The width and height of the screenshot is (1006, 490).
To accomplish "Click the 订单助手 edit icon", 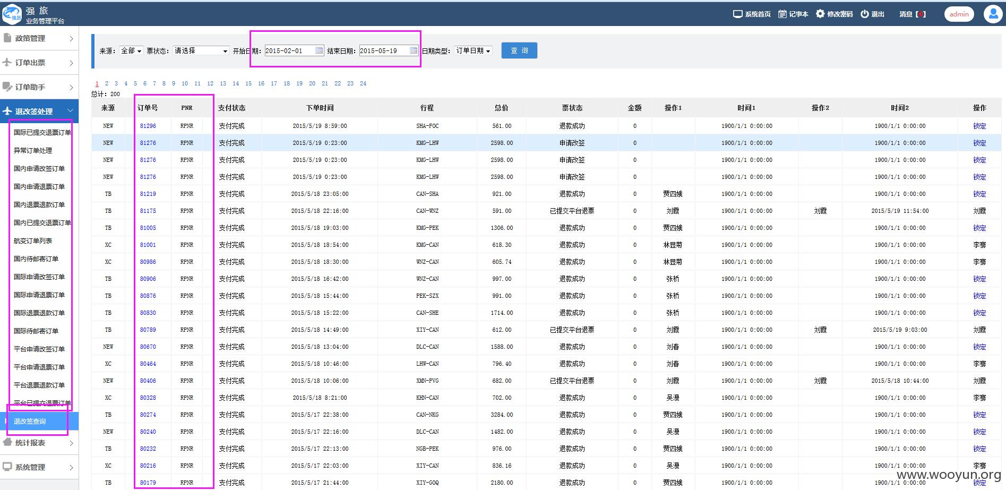I will click(7, 87).
